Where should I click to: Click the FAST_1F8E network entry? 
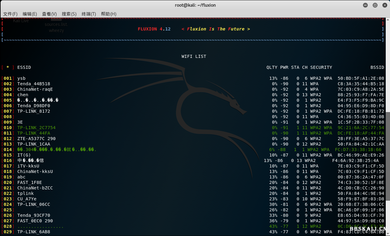[x=30, y=182]
